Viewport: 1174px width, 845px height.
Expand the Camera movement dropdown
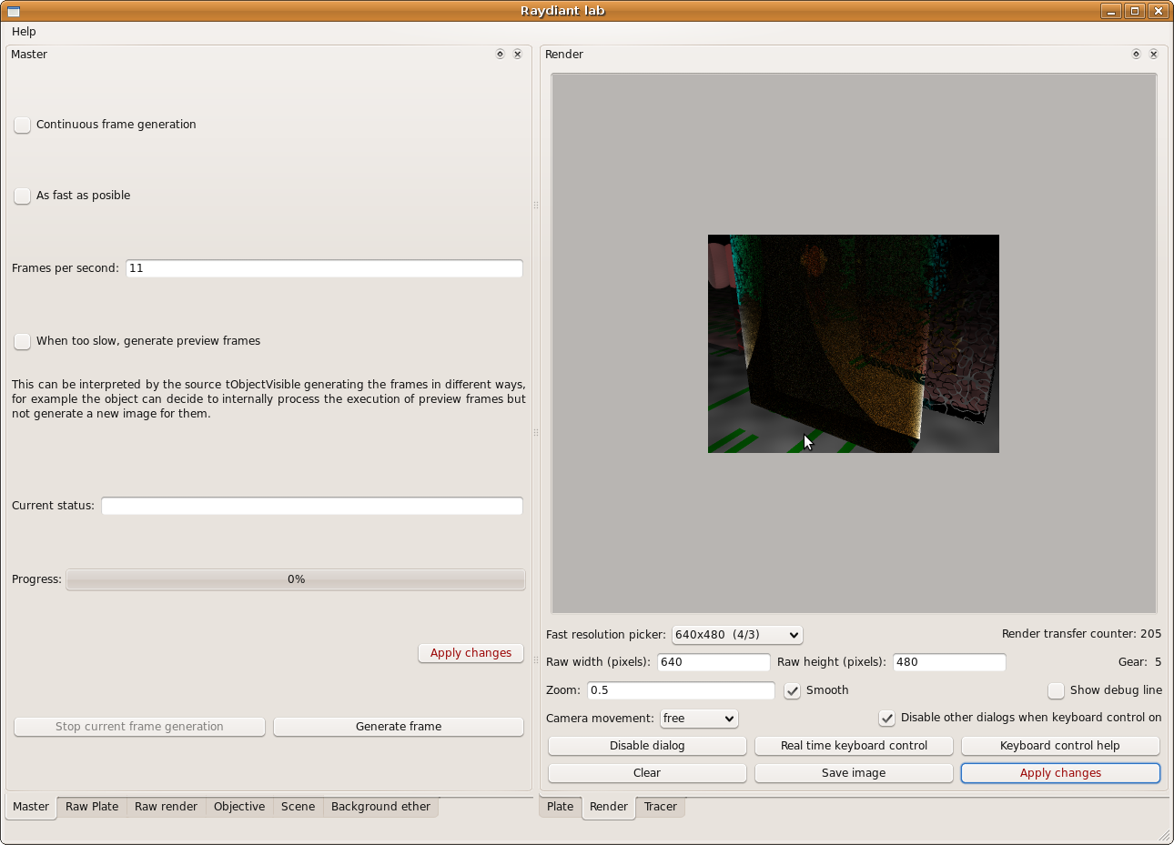(698, 719)
